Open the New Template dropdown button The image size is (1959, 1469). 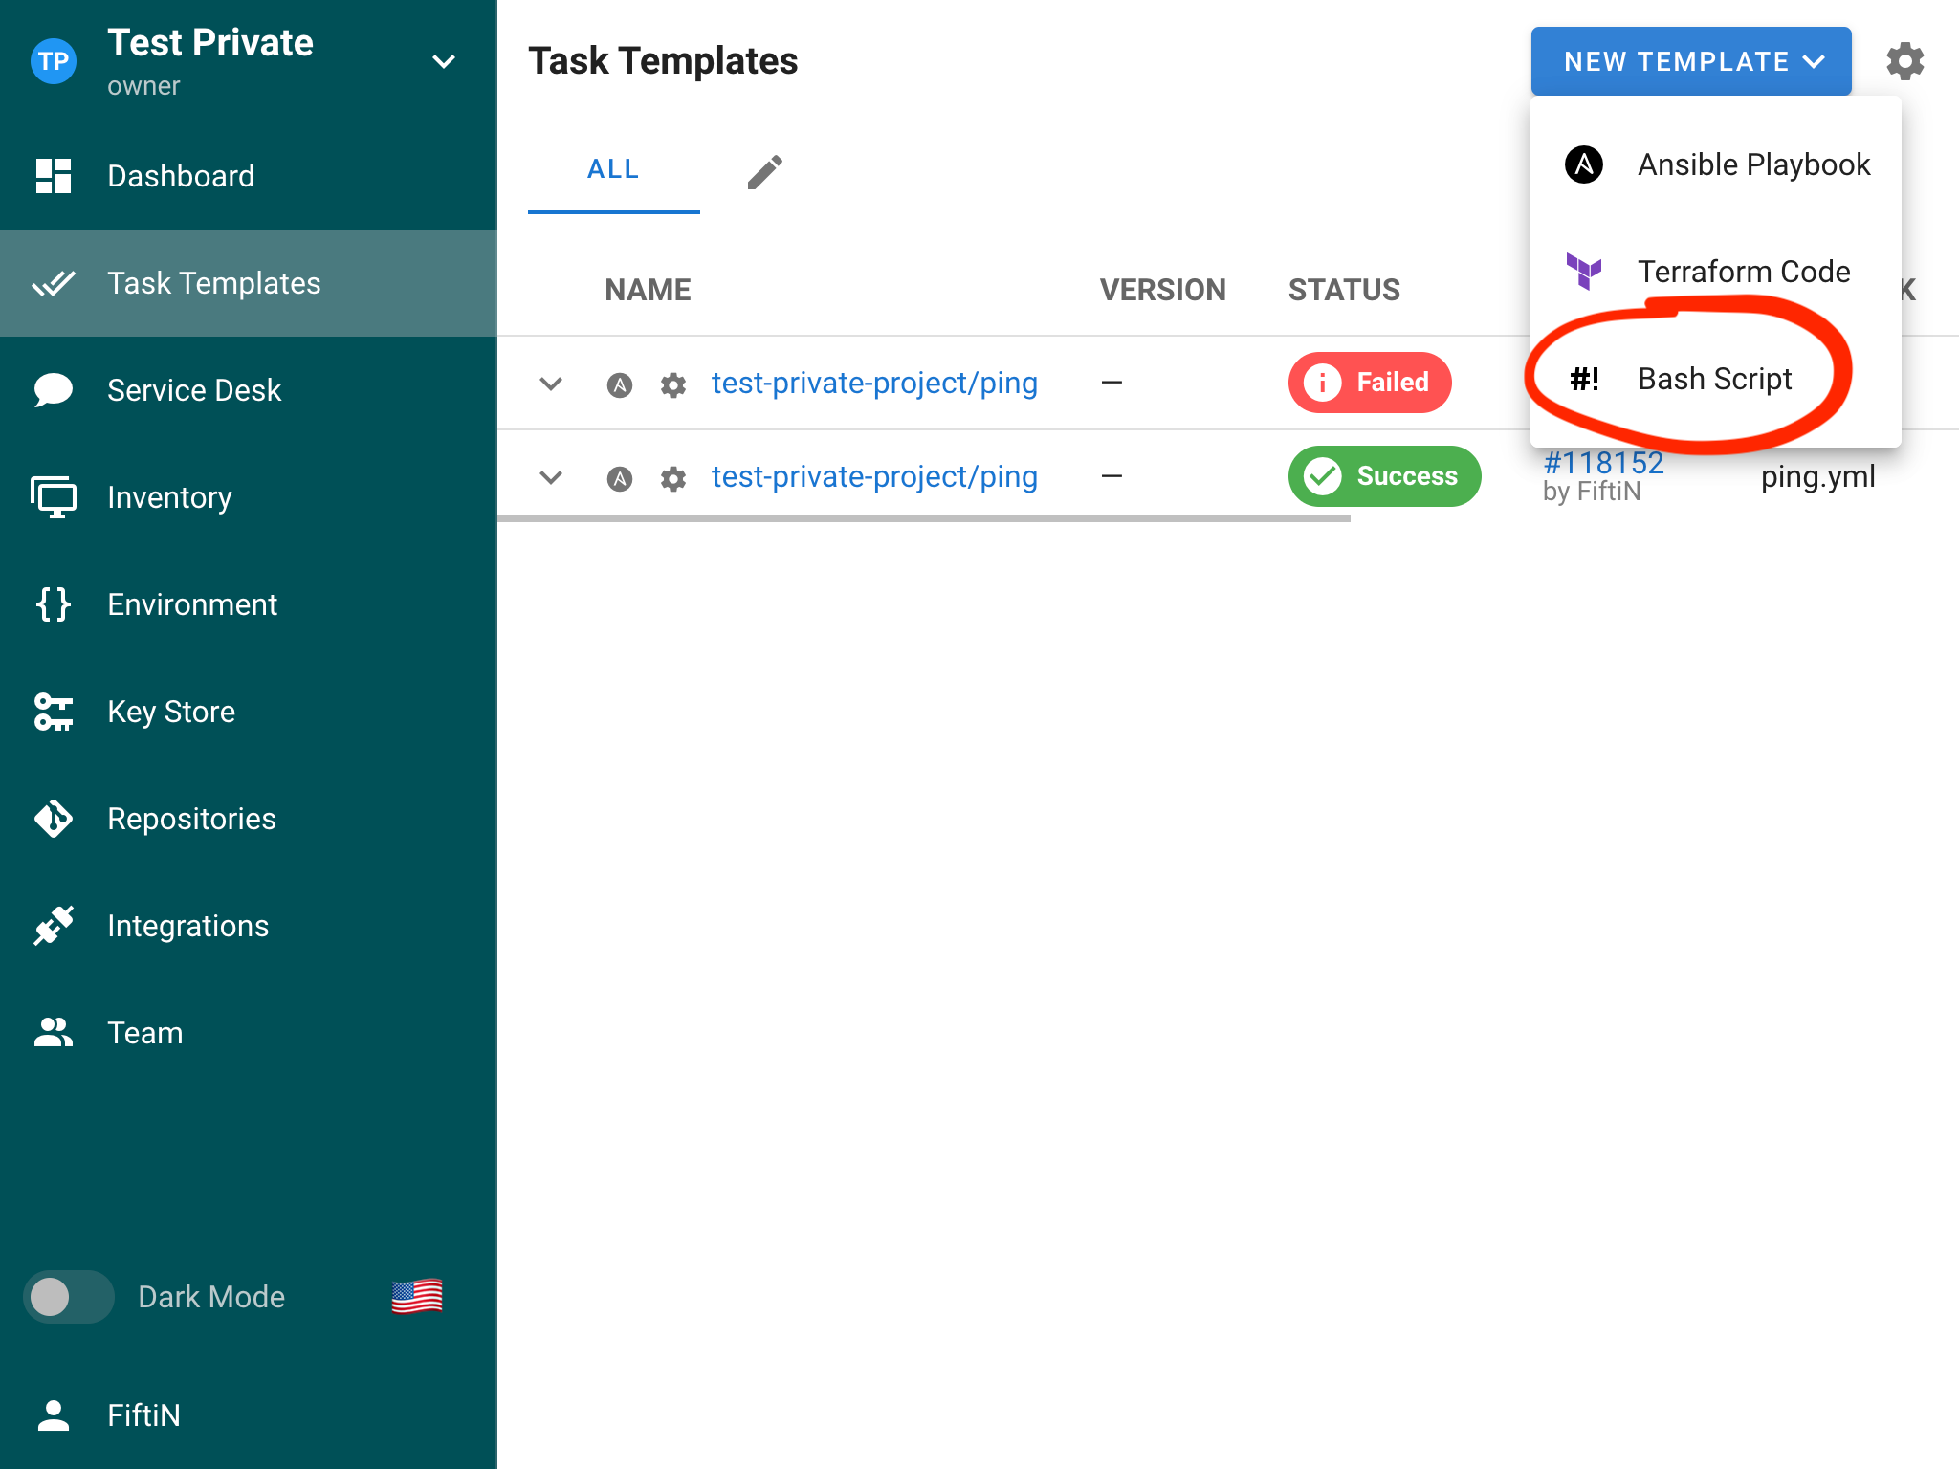(x=1690, y=62)
